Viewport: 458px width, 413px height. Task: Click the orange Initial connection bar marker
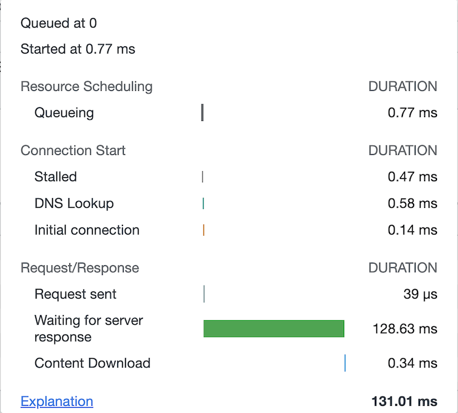tap(203, 230)
